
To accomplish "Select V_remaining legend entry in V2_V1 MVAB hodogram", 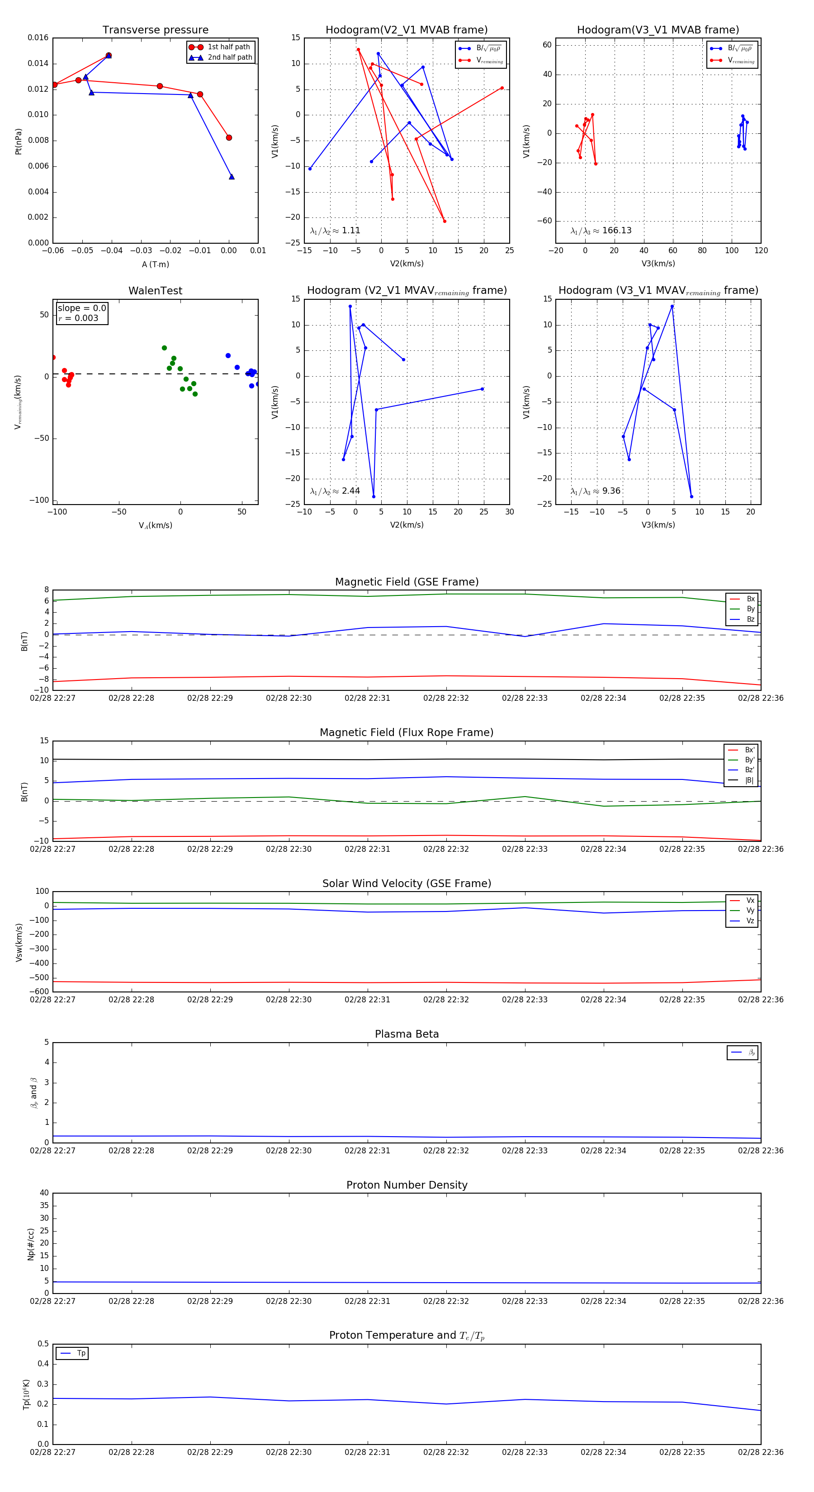I will 481,60.
